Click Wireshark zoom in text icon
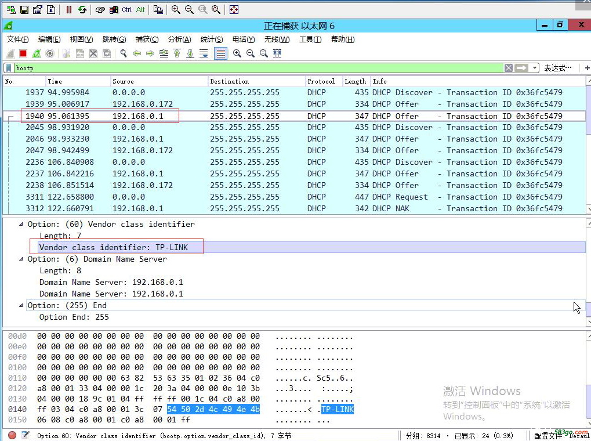The image size is (591, 441). [x=237, y=53]
